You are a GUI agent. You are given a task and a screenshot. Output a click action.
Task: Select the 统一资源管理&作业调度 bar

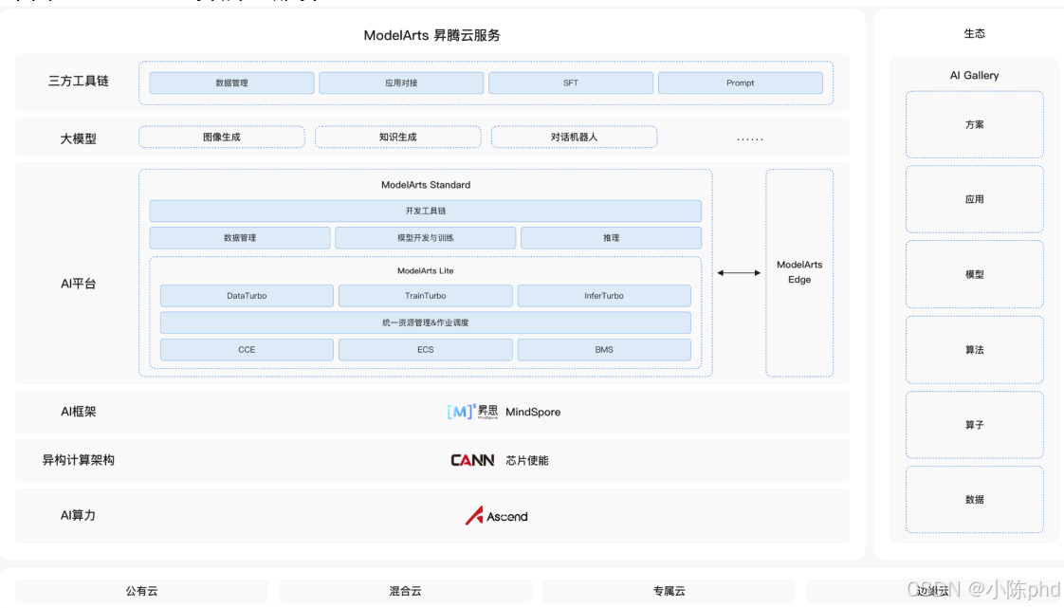[x=426, y=323]
